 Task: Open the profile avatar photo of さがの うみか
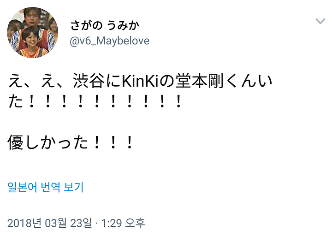(x=32, y=32)
